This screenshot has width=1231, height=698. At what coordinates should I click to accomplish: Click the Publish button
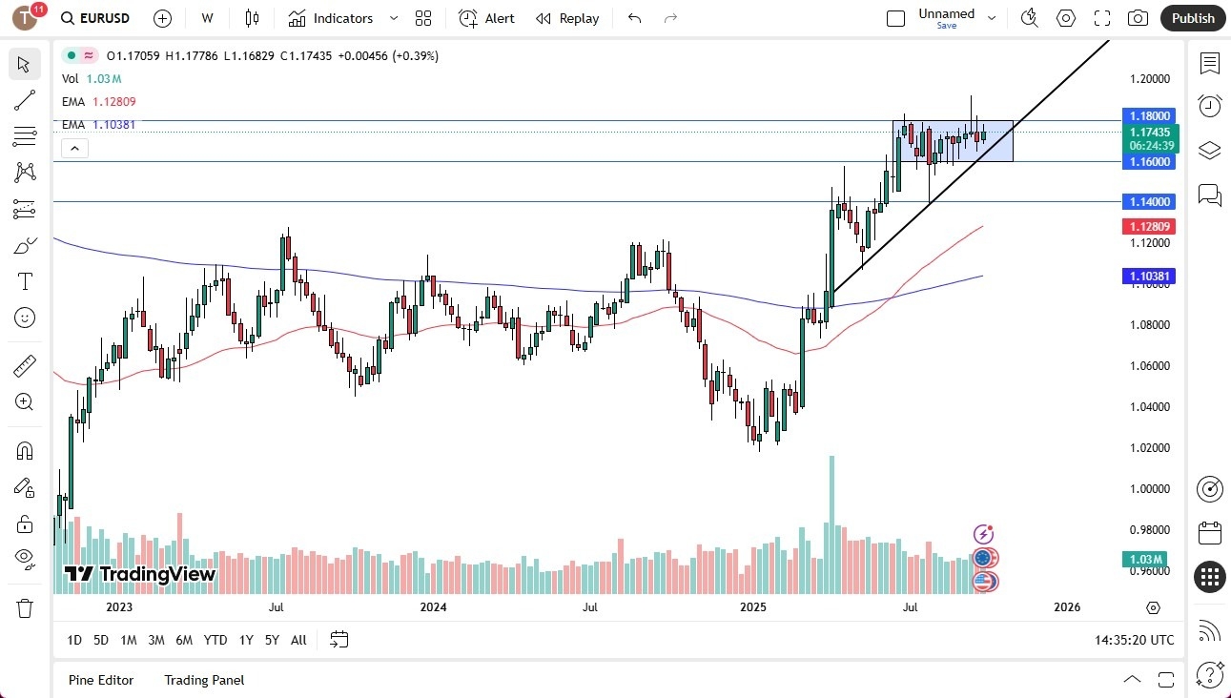[x=1192, y=17]
